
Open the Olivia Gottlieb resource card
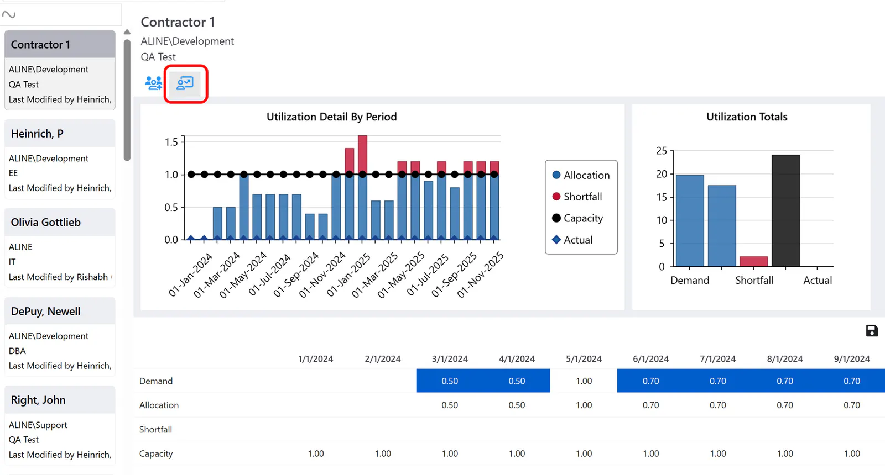[x=60, y=248]
